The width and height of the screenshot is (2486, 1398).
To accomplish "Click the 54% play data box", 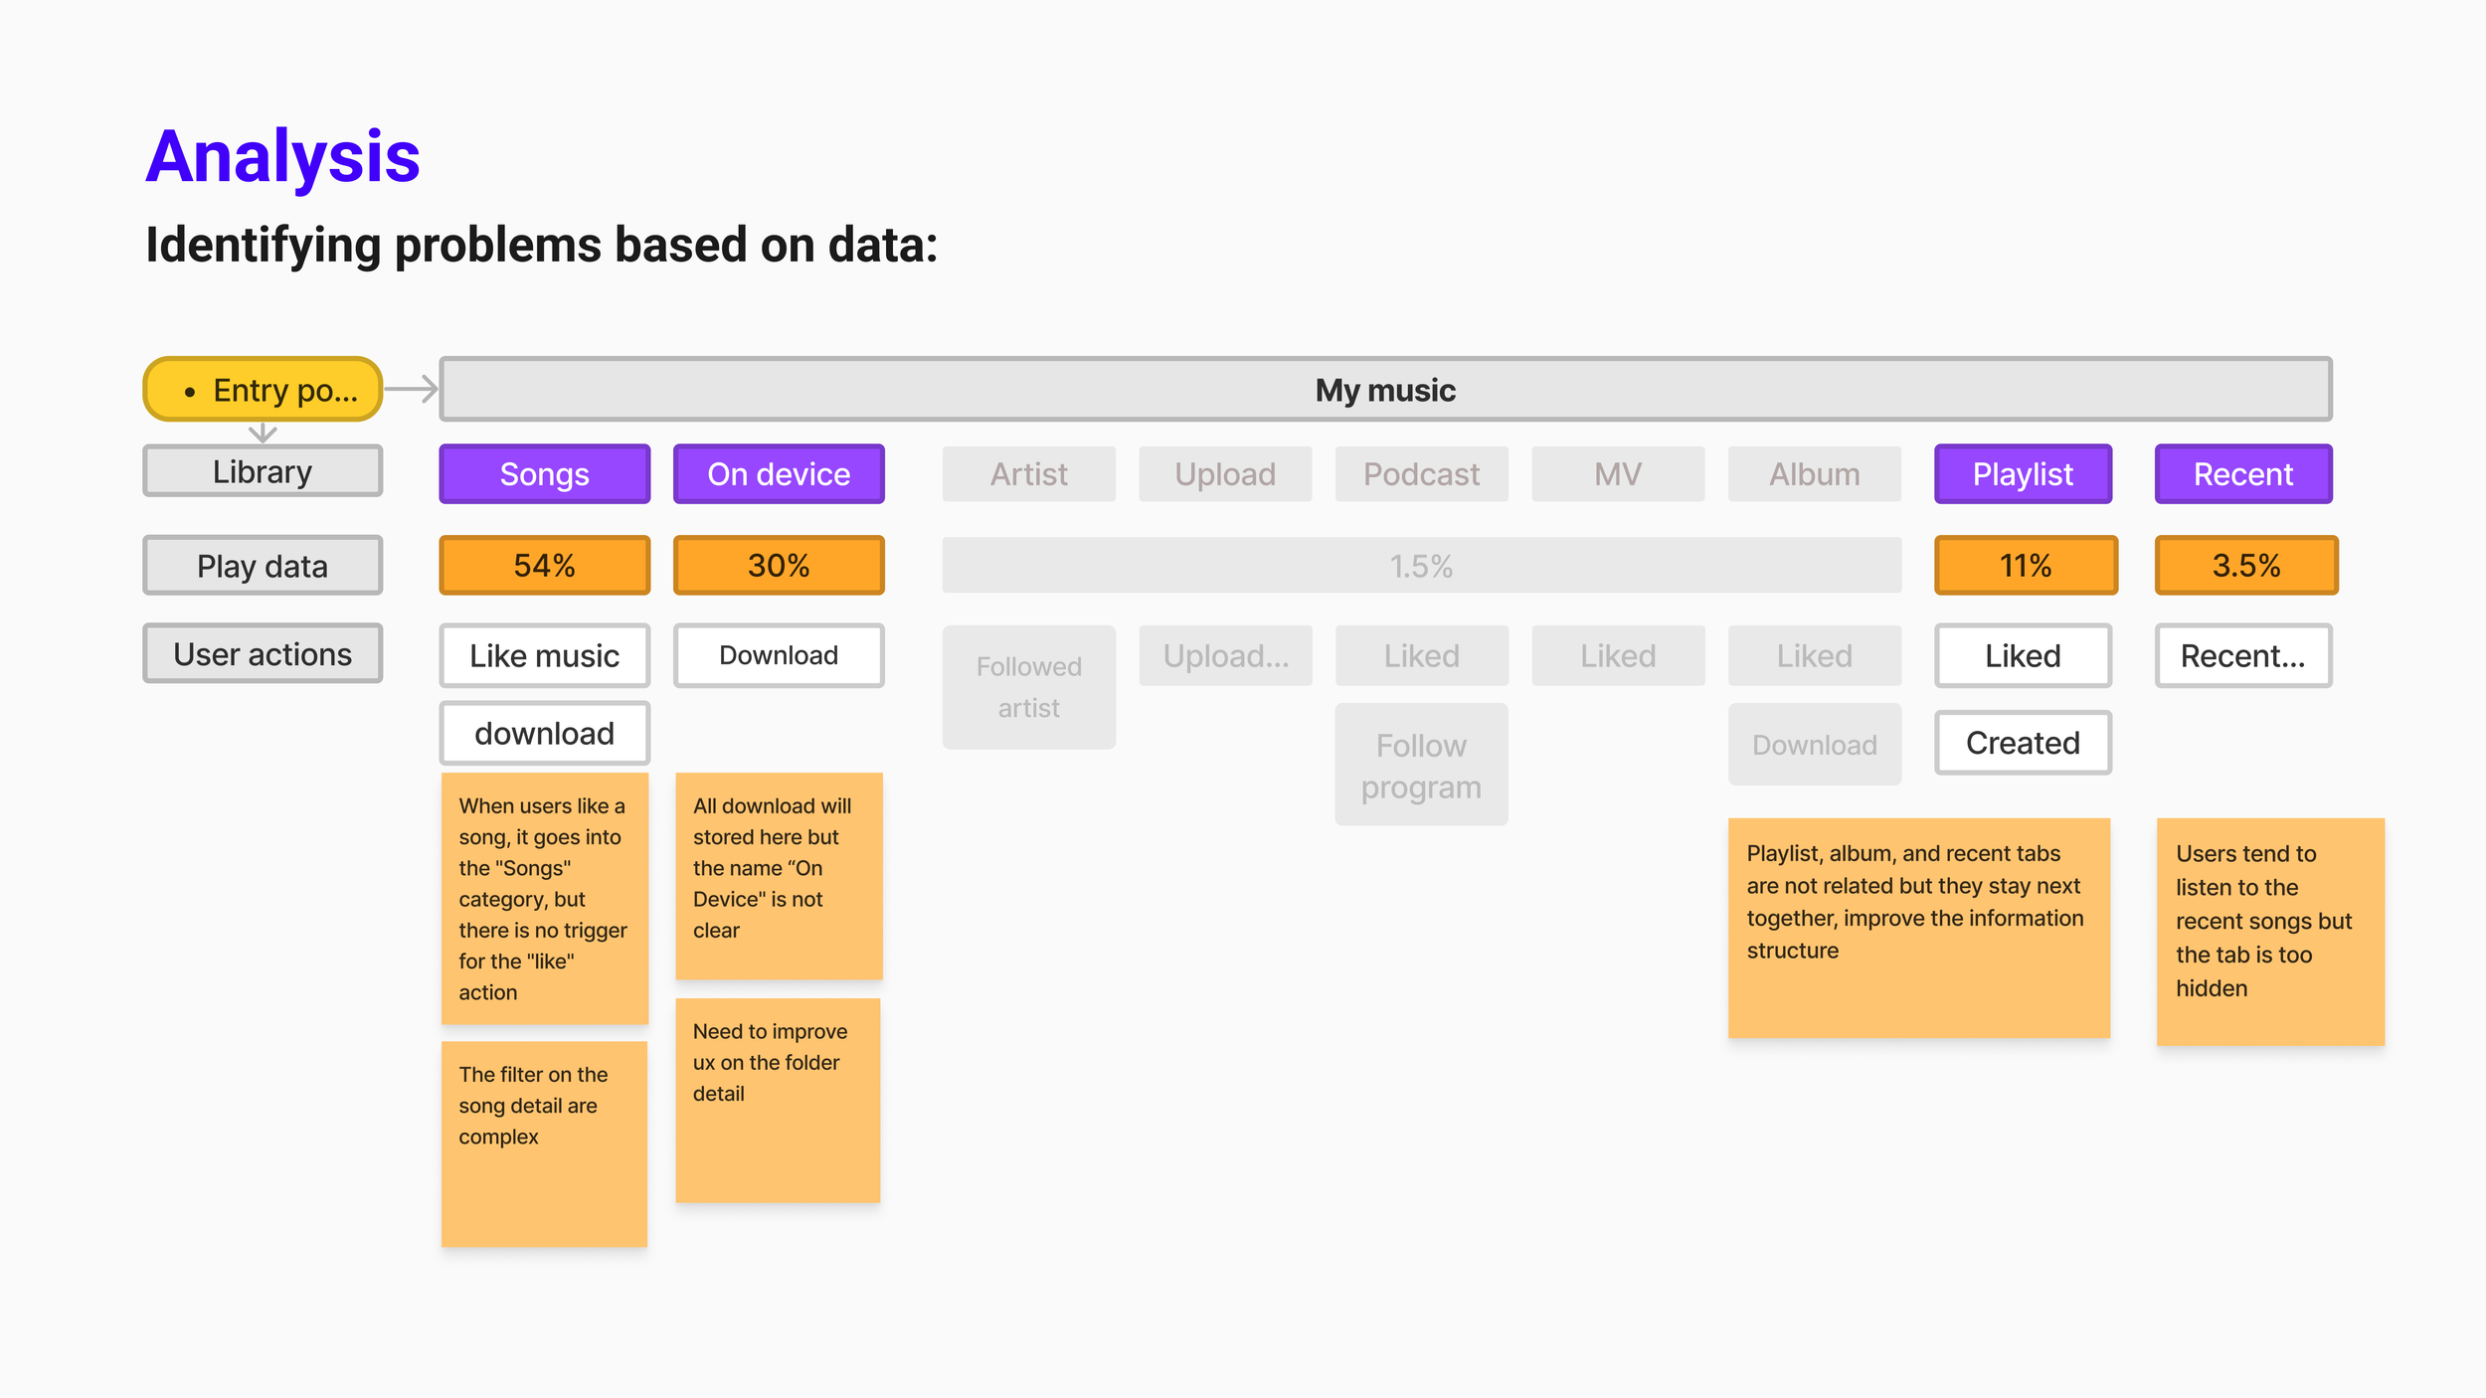I will point(544,566).
